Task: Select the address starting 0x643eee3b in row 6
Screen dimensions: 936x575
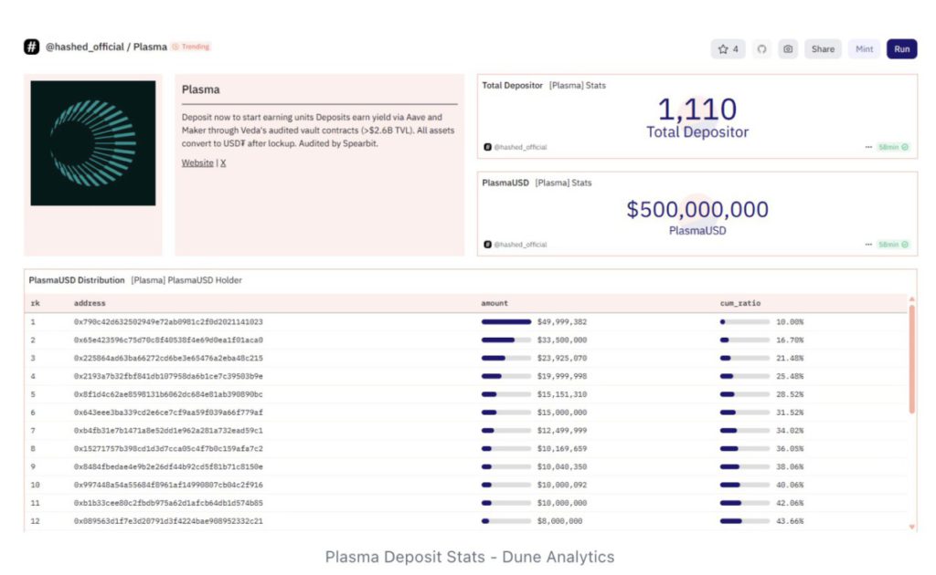Action: coord(168,413)
